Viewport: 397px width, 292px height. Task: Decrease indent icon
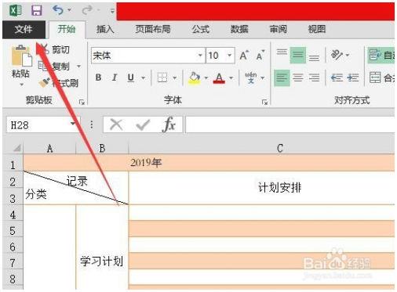point(337,78)
